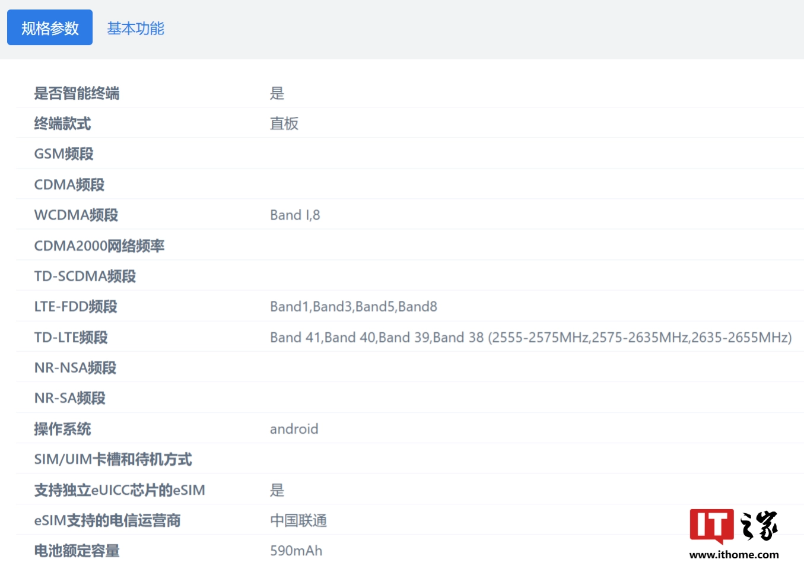Screen dimensions: 804x572
Task: Click the eSIM支持的电信运营商 label
Action: 107,520
